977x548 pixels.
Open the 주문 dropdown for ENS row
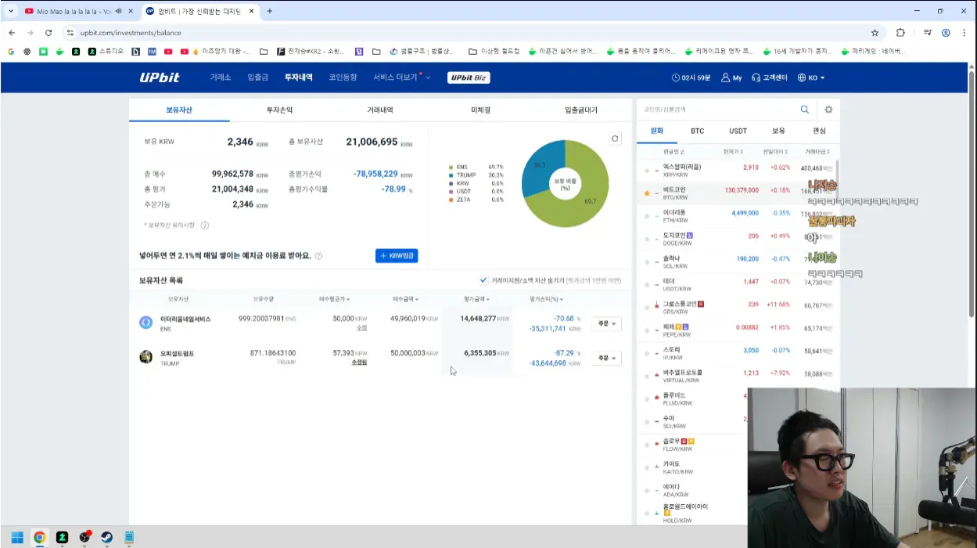click(x=606, y=323)
